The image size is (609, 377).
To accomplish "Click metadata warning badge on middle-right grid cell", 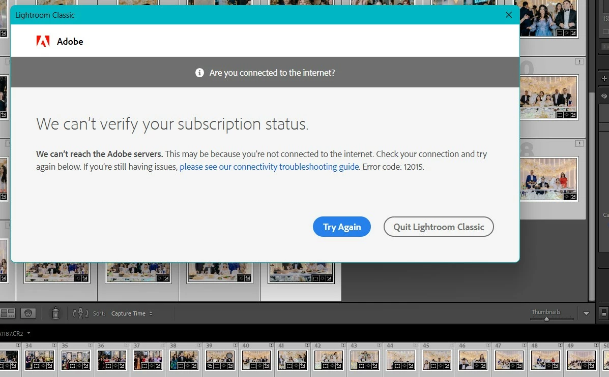I will pyautogui.click(x=579, y=61).
